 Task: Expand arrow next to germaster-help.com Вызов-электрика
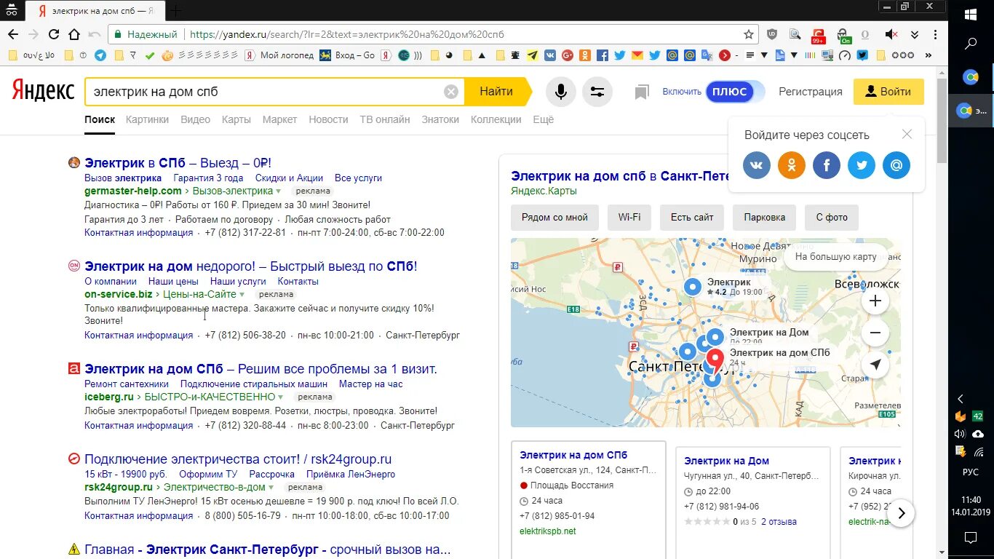[278, 191]
